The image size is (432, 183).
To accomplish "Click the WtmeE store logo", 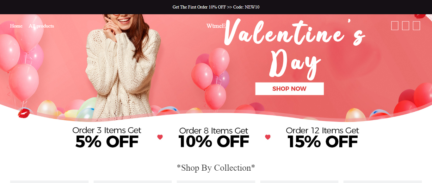I will click(x=216, y=26).
